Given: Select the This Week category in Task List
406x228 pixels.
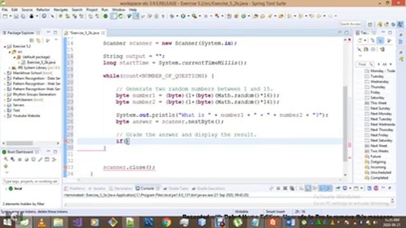Looking at the screenshot, I should coord(378,103).
